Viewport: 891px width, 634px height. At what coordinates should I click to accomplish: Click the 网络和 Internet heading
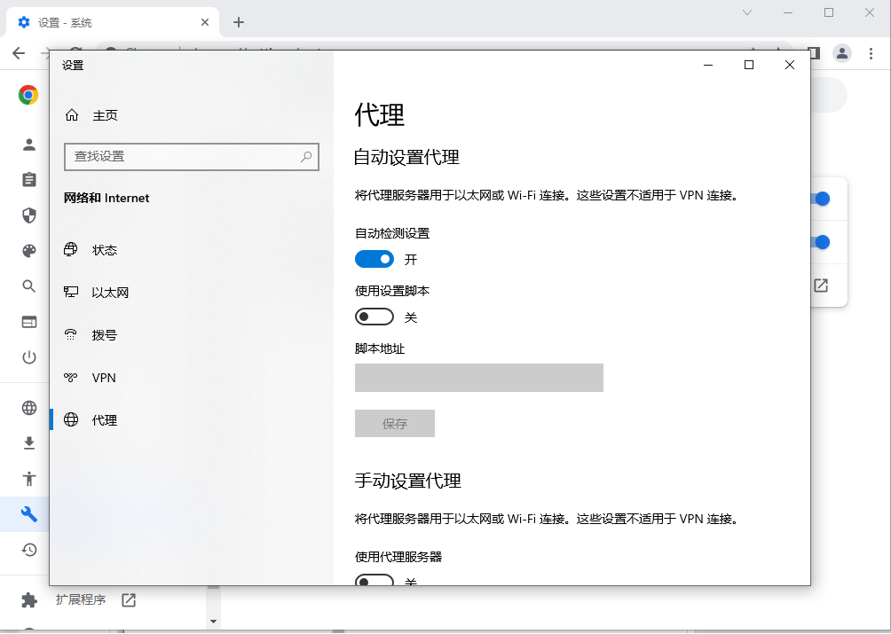point(106,198)
